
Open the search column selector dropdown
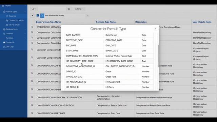[x=34, y=9]
